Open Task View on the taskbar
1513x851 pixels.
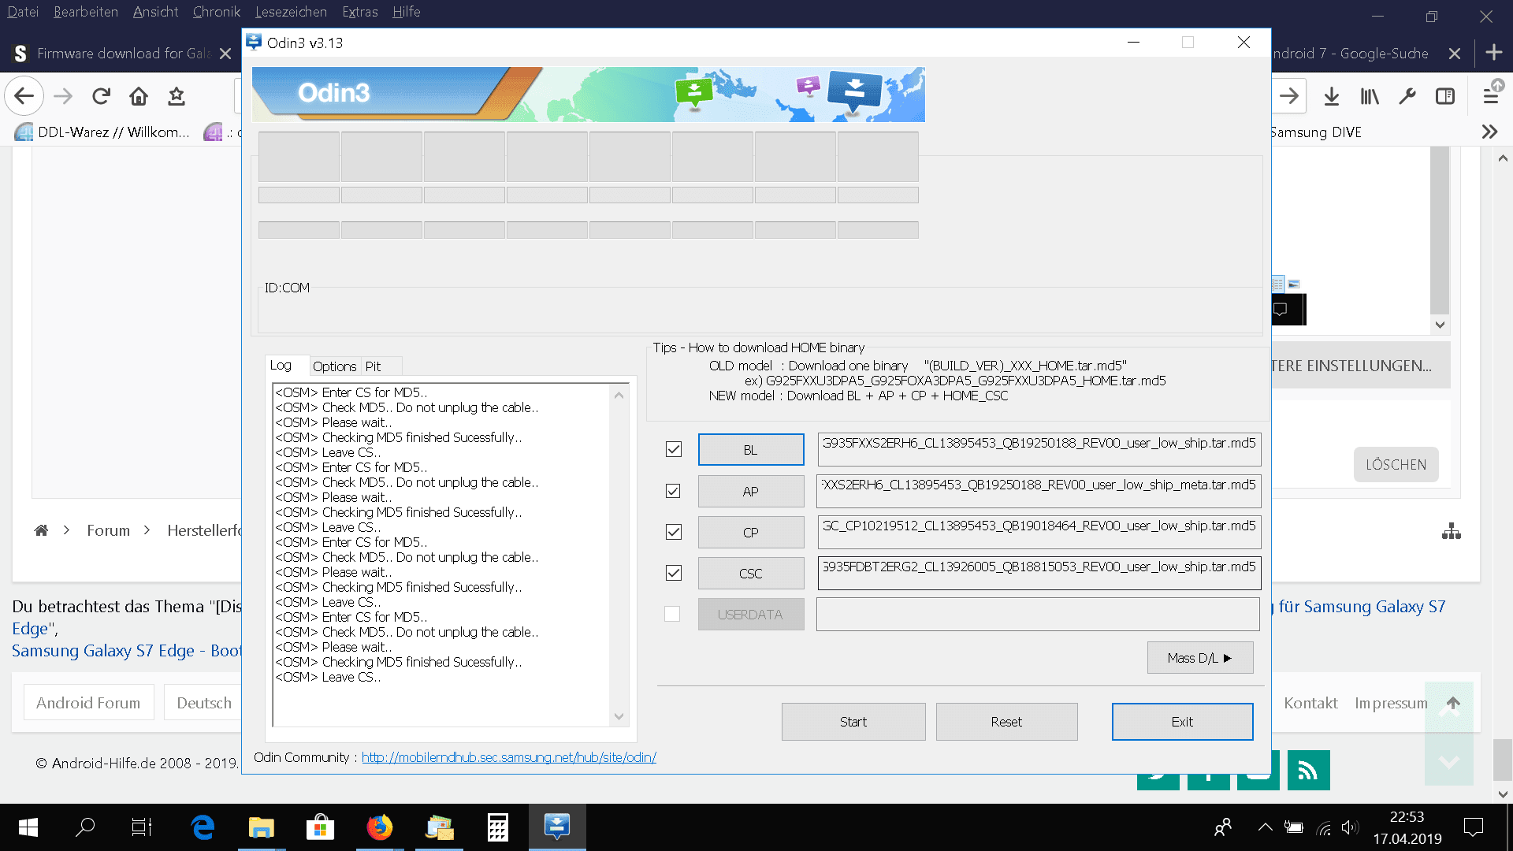click(142, 827)
